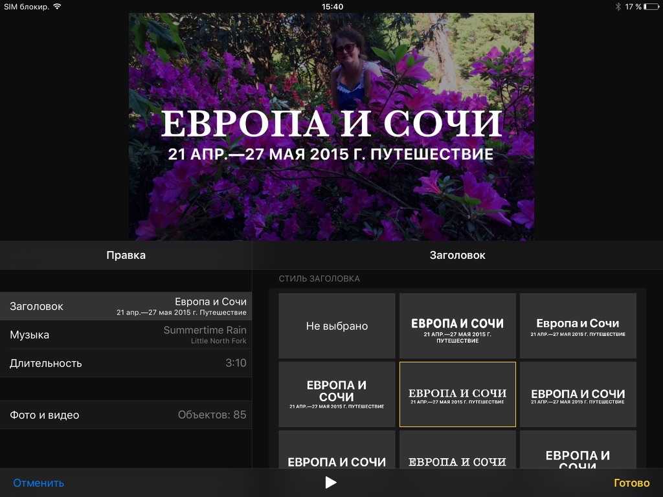Tap the large ЕВРОПА И СОЧИ title in preview

coord(331,124)
